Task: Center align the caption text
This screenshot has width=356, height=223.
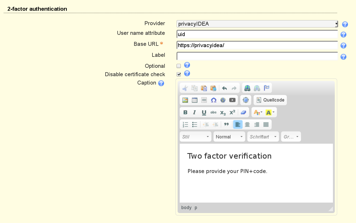Action: (x=247, y=125)
